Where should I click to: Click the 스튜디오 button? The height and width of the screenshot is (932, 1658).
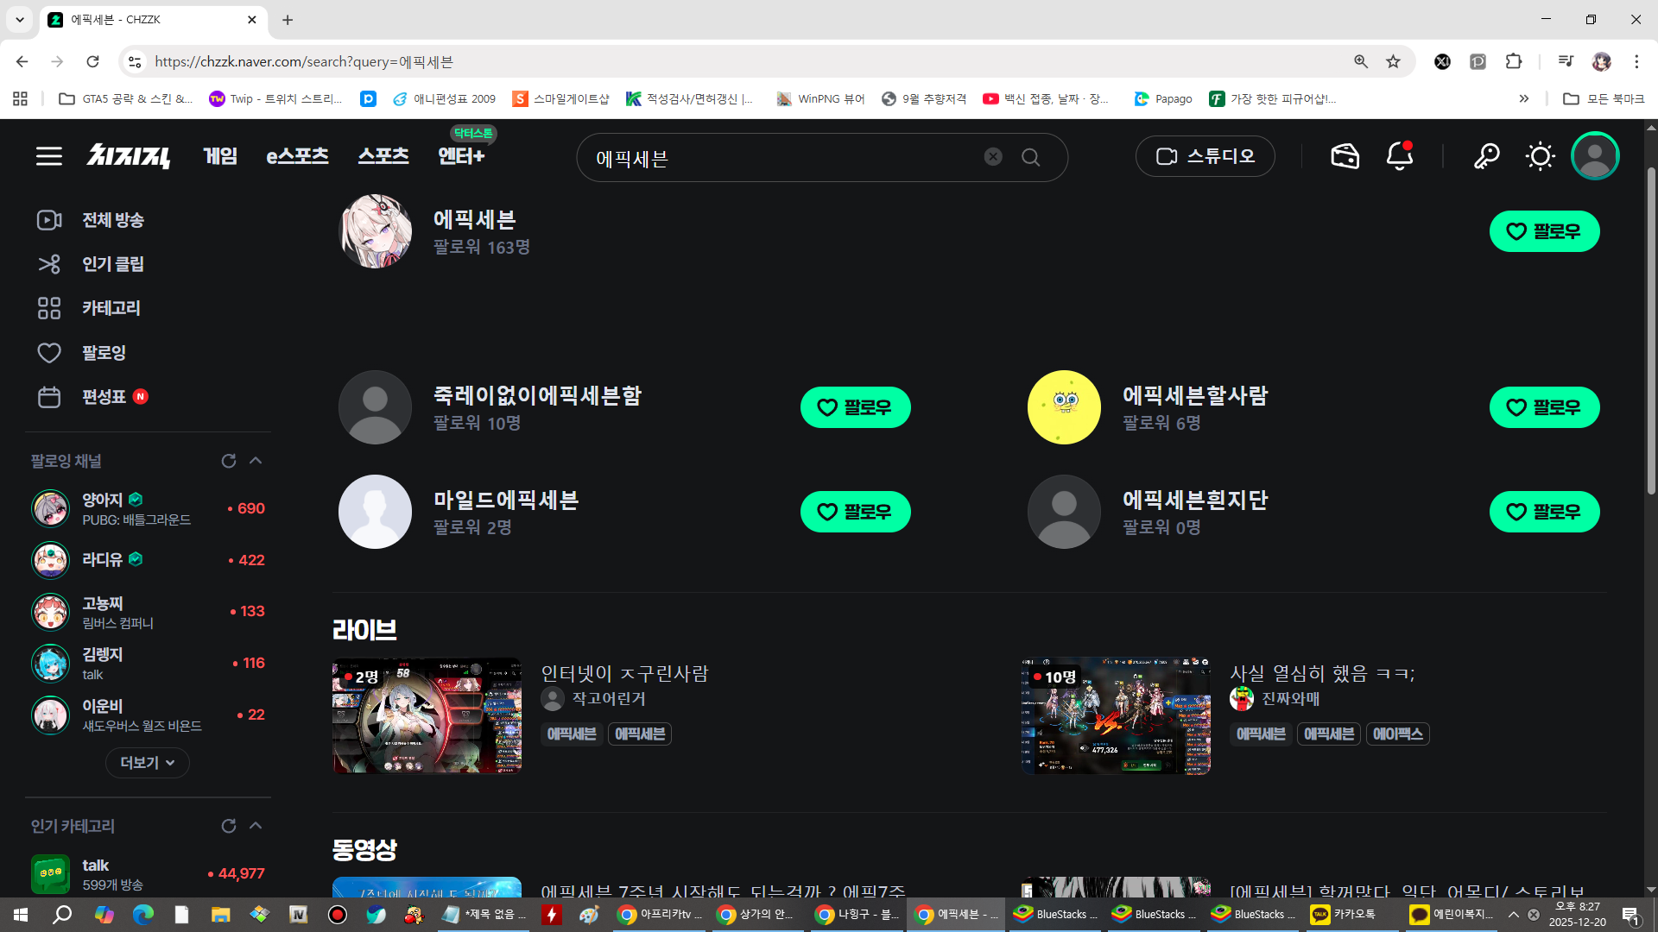pos(1205,156)
